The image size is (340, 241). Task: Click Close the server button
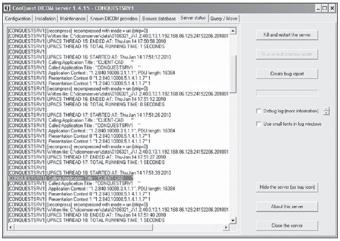287,225
